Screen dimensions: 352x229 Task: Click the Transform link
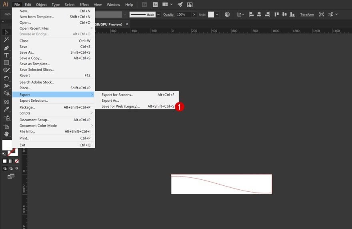tap(307, 14)
